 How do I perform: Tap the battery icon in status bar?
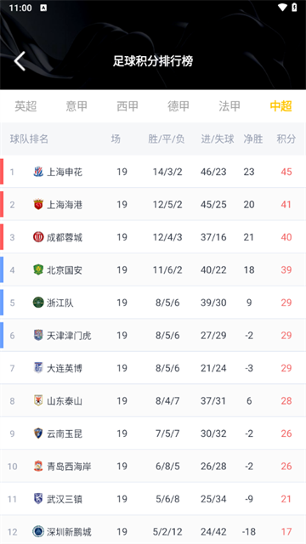click(294, 8)
